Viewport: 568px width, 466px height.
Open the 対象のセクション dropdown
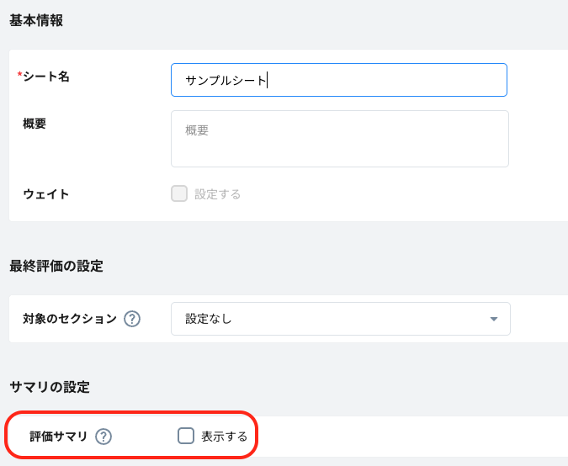point(340,319)
